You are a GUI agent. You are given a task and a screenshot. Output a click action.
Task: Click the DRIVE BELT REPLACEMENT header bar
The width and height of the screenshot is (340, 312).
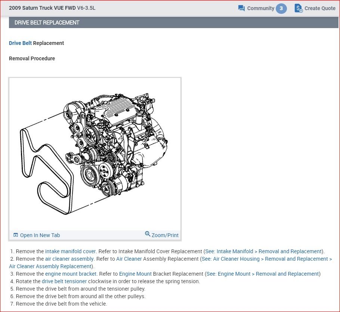pos(173,22)
